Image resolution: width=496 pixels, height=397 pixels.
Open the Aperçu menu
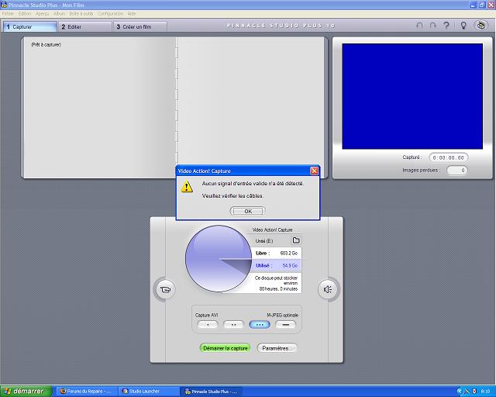pos(42,14)
